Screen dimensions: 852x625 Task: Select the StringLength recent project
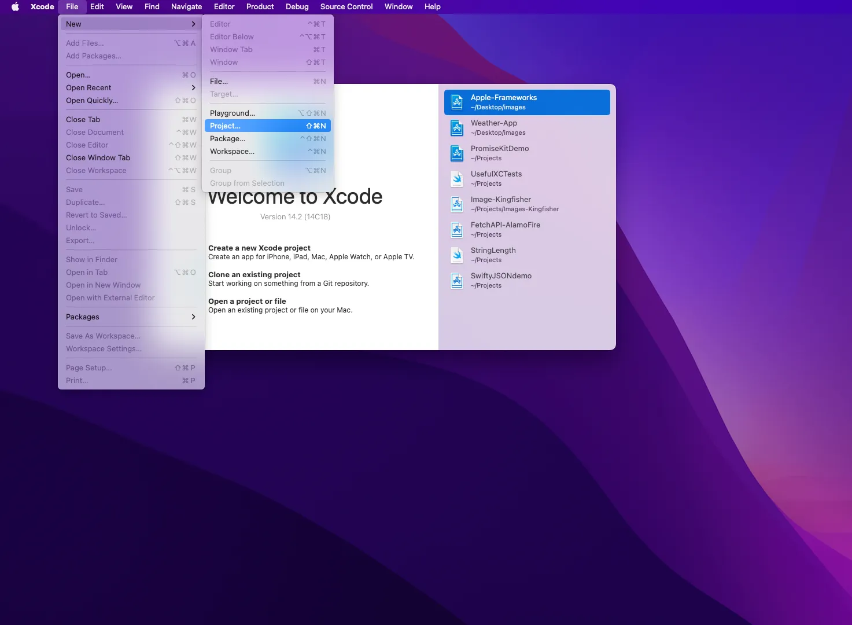click(x=527, y=255)
